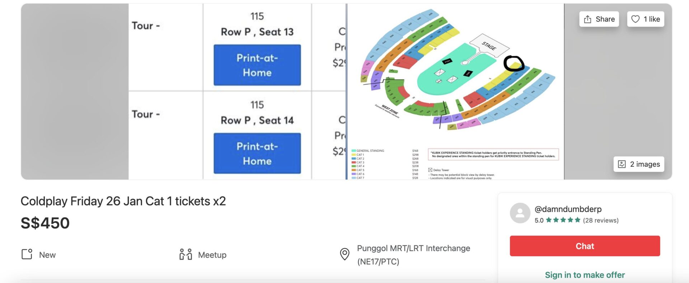Screen dimensions: 689x283
Task: Click the listing title Coldplay Friday 26 Jan
Action: pyautogui.click(x=123, y=202)
